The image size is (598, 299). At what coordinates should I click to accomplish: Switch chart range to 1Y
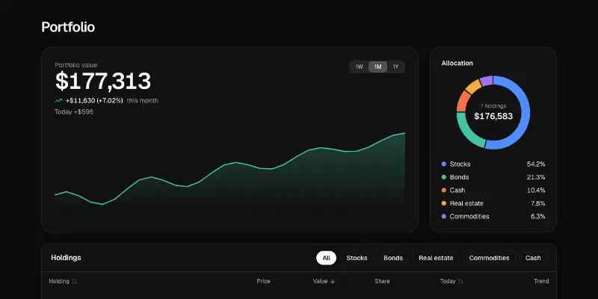(x=395, y=67)
